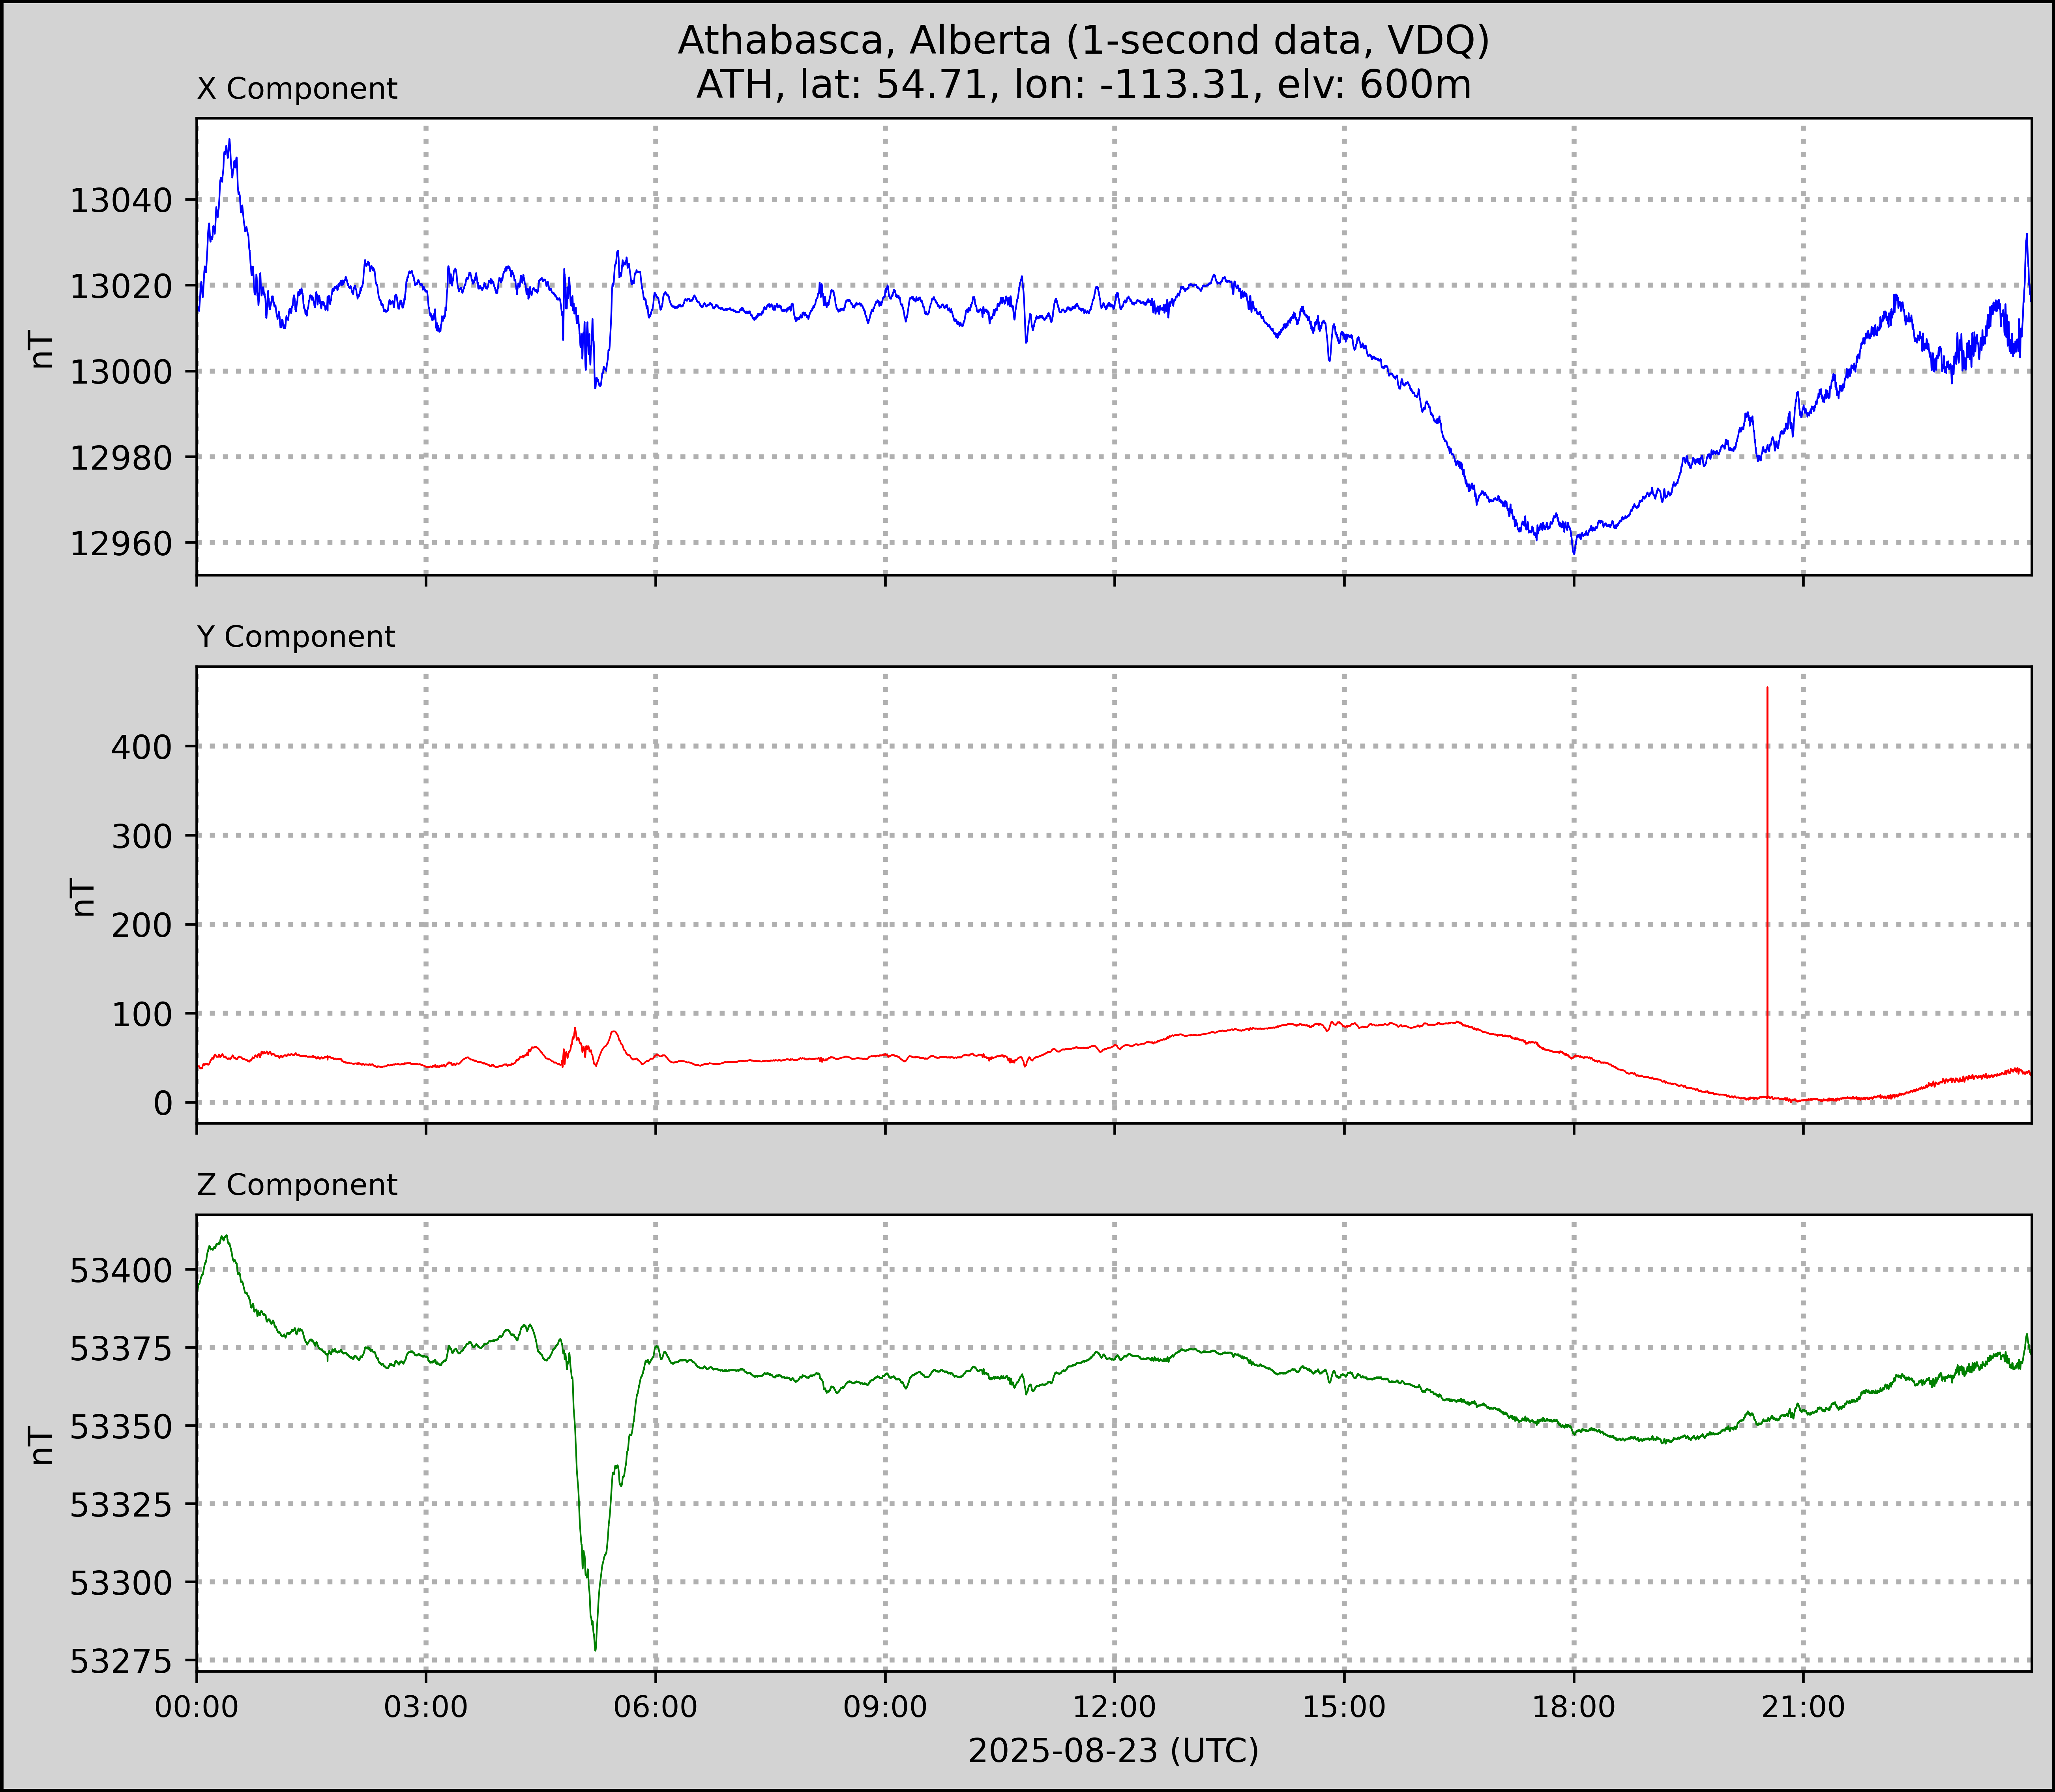Click the station info line 'ATH, lat: 54.71'
The height and width of the screenshot is (1792, 2055).
[1083, 85]
